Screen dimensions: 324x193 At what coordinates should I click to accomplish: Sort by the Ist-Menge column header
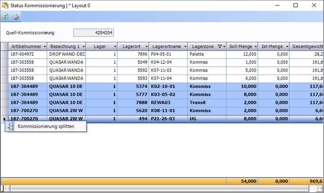272,47
